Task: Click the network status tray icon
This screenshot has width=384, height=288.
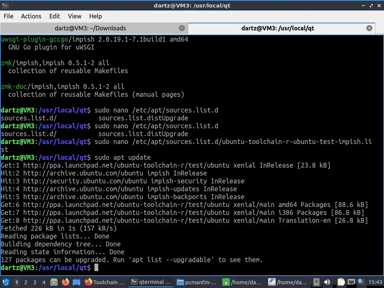Action: click(x=351, y=282)
